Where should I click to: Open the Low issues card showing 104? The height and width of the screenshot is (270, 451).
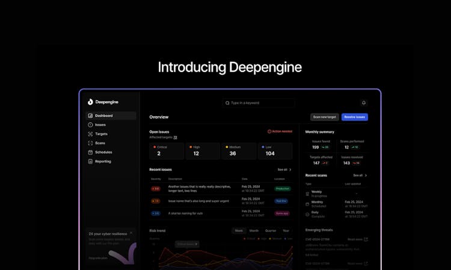click(275, 151)
